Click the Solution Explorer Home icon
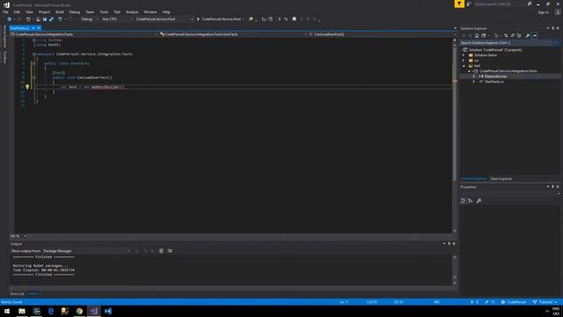Image resolution: width=563 pixels, height=317 pixels. click(x=477, y=35)
